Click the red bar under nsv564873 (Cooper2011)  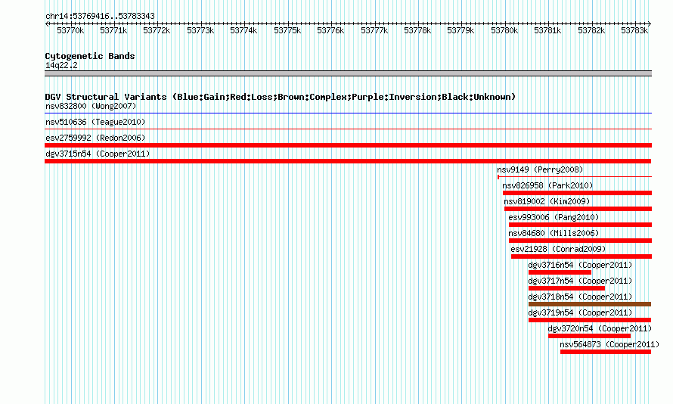606,352
